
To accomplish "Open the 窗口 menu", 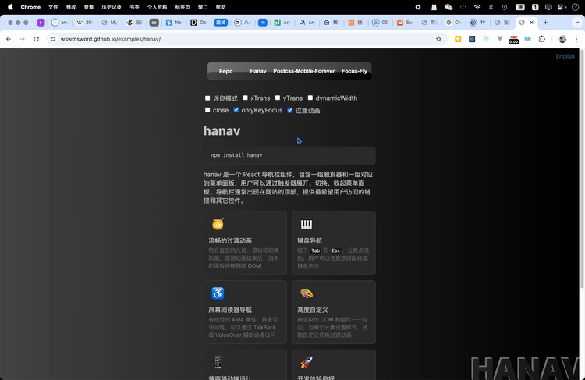I will tap(203, 7).
